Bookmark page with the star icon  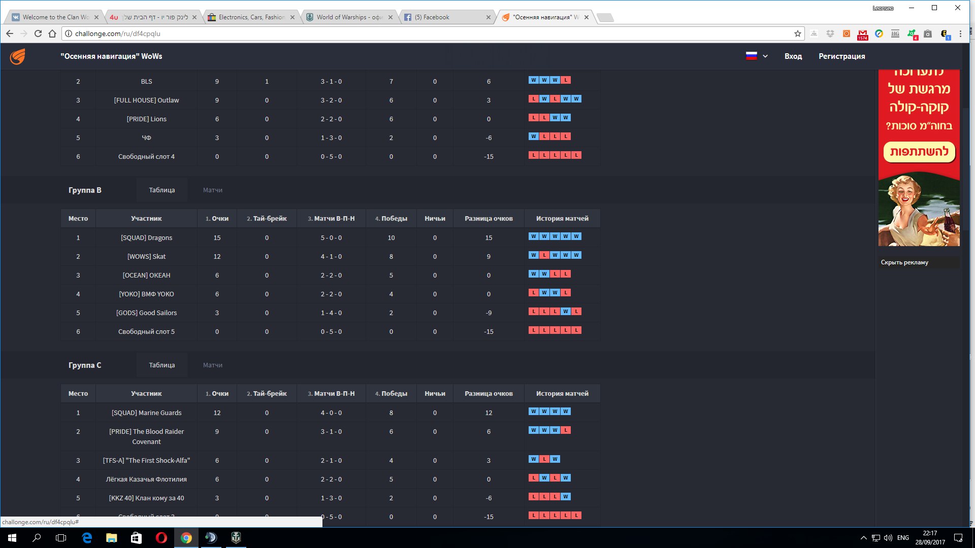pos(797,34)
